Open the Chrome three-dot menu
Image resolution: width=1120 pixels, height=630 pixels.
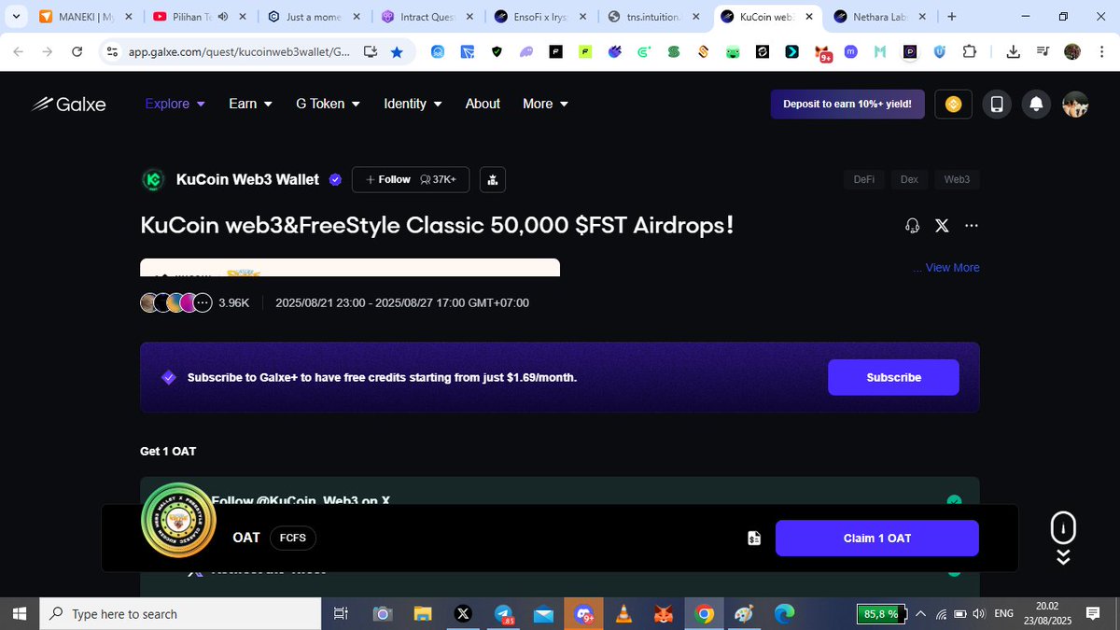click(x=1101, y=52)
